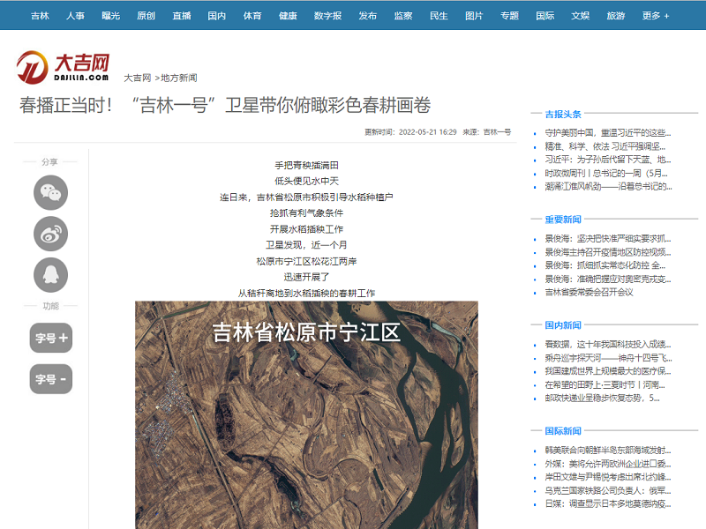
Task: Increase font size with 字号 + button
Action: (x=50, y=338)
